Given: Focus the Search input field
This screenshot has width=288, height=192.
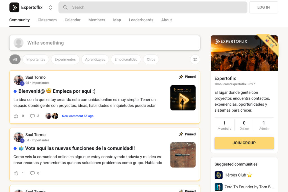Looking at the screenshot, I should pyautogui.click(x=153, y=7).
